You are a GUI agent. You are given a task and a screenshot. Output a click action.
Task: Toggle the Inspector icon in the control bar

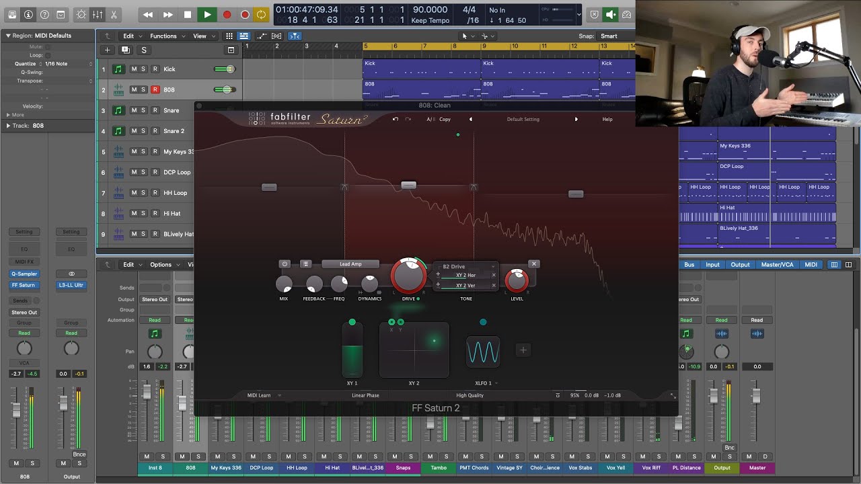pyautogui.click(x=28, y=14)
